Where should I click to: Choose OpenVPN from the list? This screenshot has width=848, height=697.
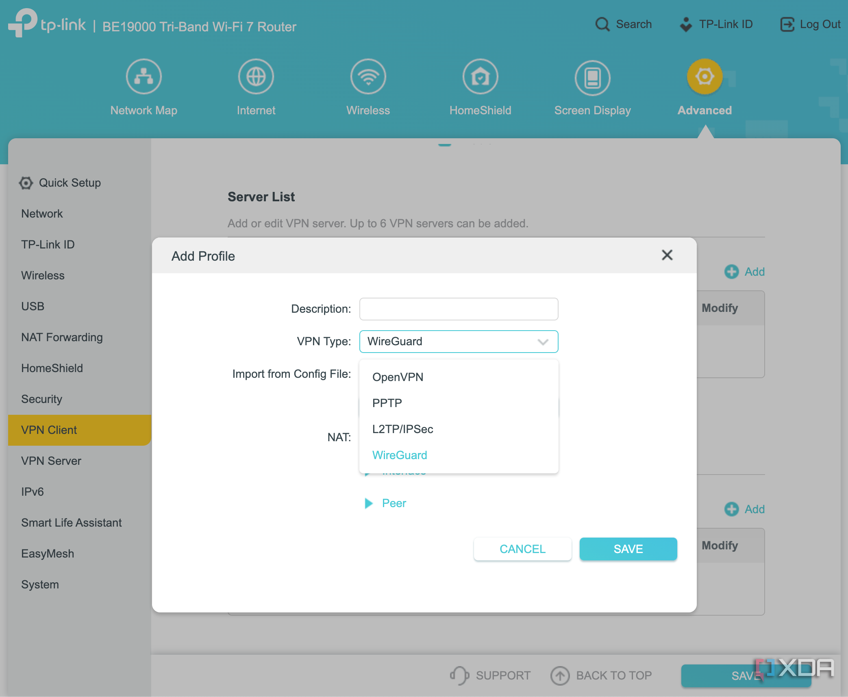459,377
